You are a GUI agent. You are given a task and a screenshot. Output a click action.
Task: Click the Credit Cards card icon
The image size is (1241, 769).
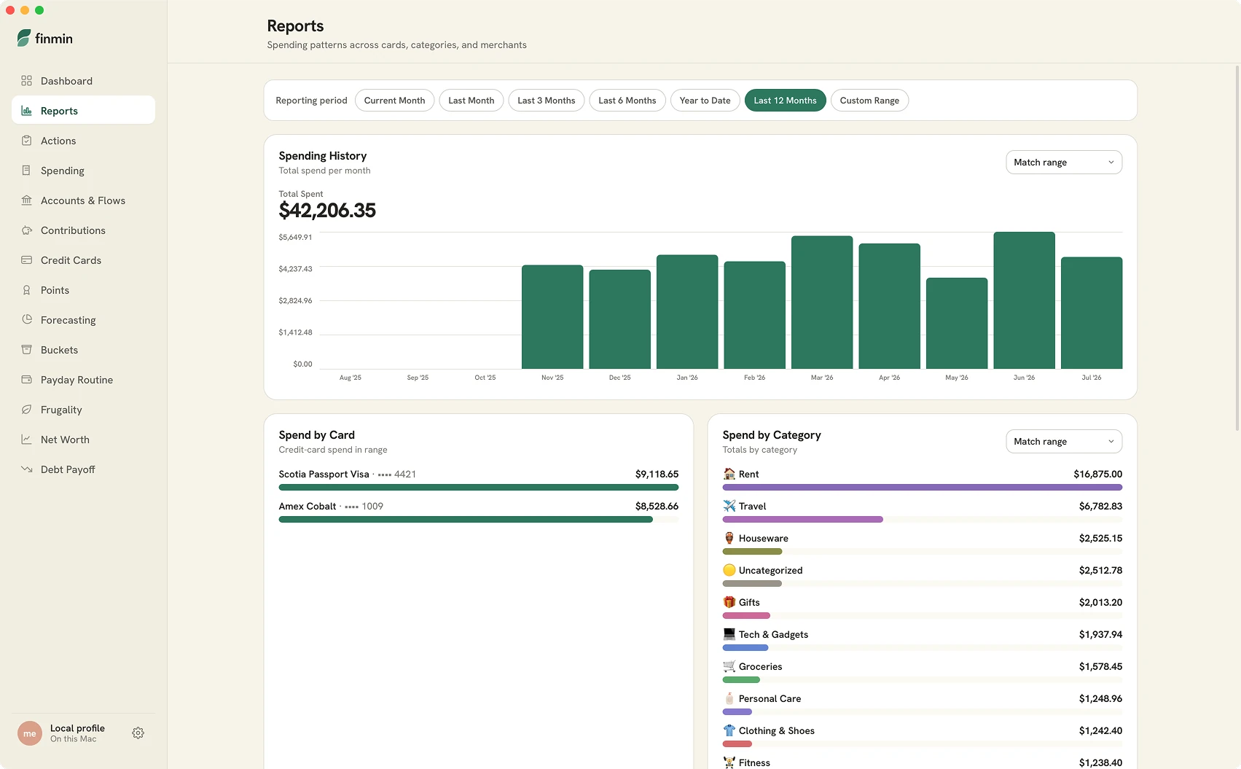(x=26, y=260)
